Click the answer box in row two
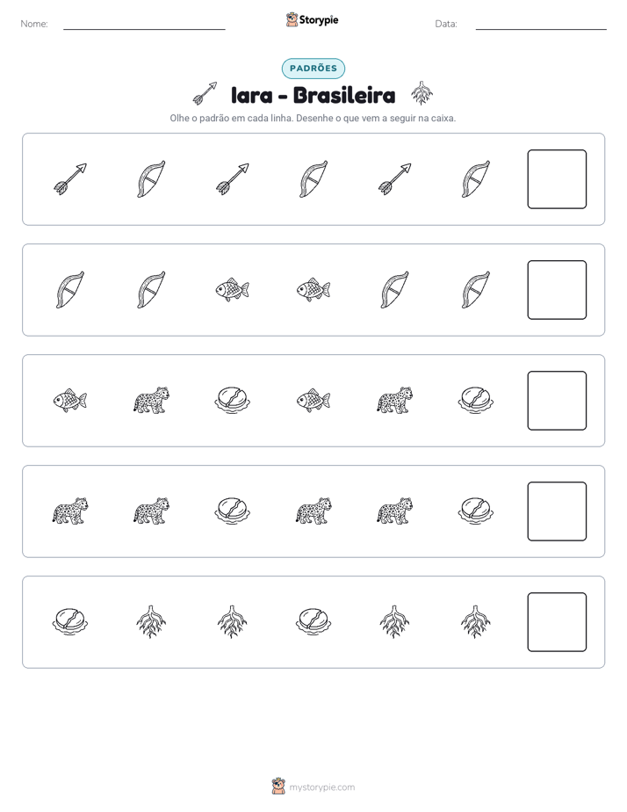Screen dimensions: 627x812 [x=557, y=290]
